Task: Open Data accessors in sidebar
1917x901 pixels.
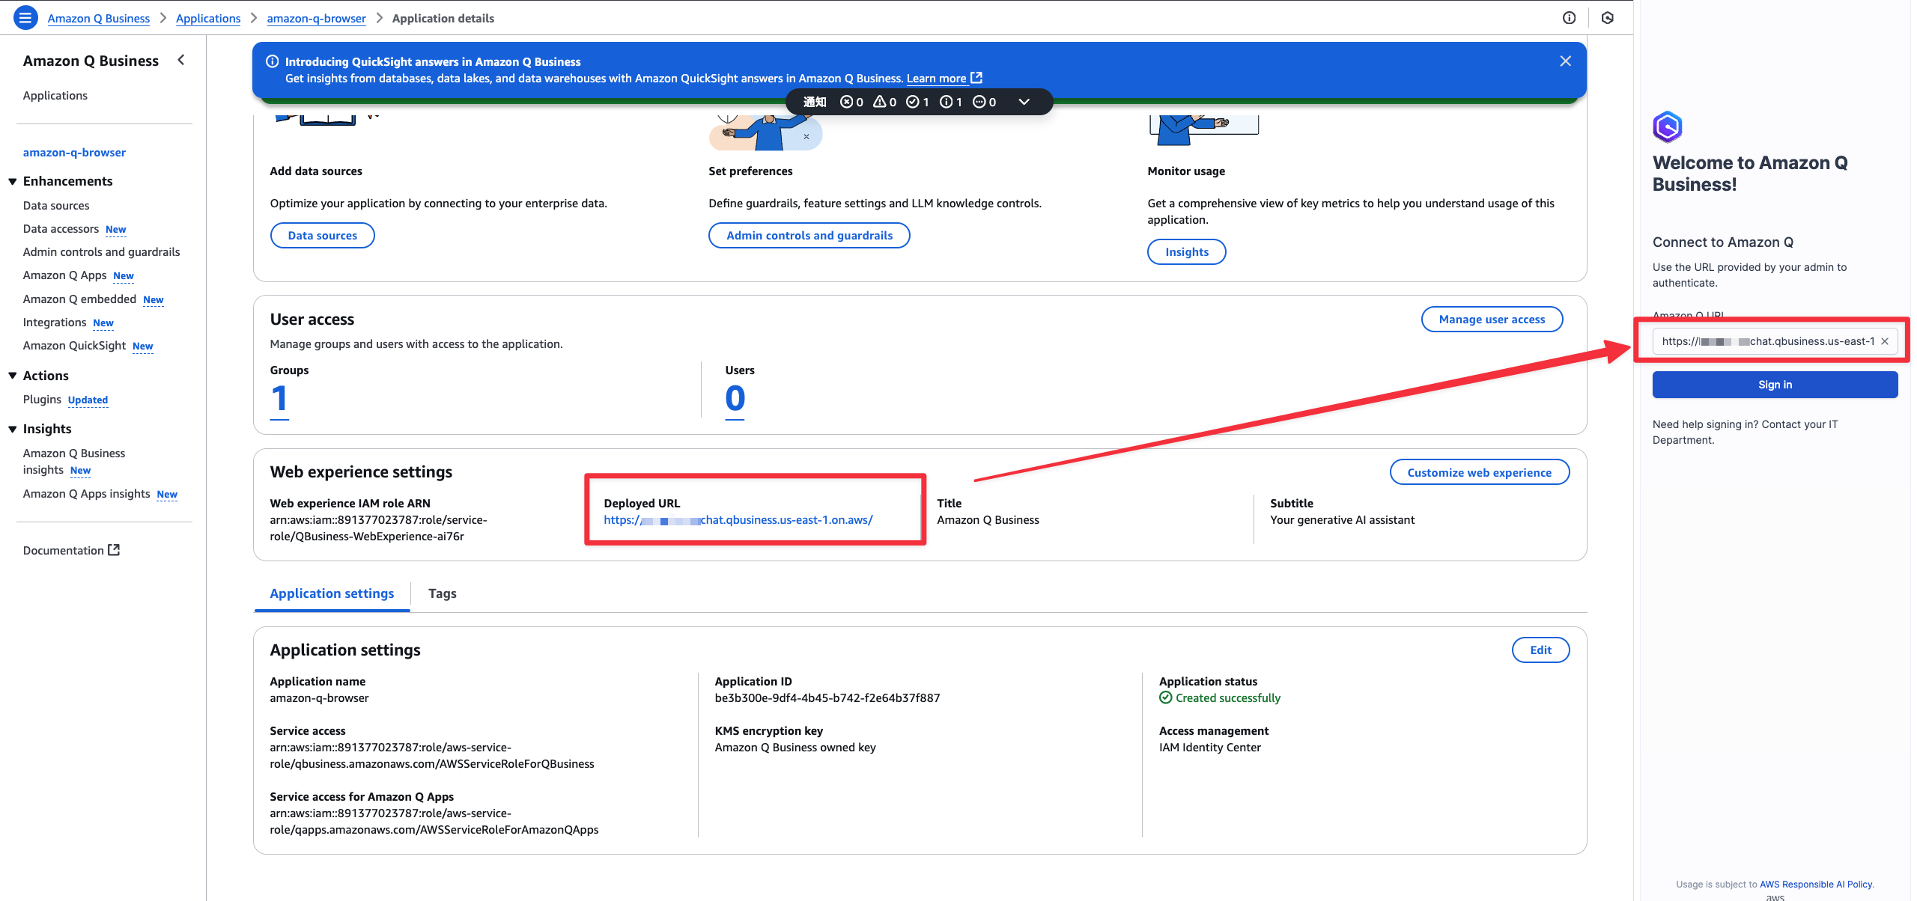Action: [61, 228]
